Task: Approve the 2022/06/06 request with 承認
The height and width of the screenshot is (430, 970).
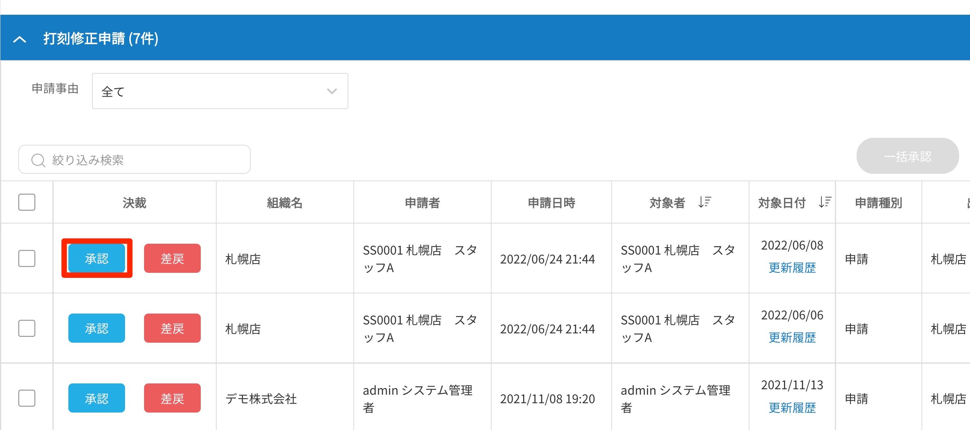Action: pyautogui.click(x=97, y=328)
